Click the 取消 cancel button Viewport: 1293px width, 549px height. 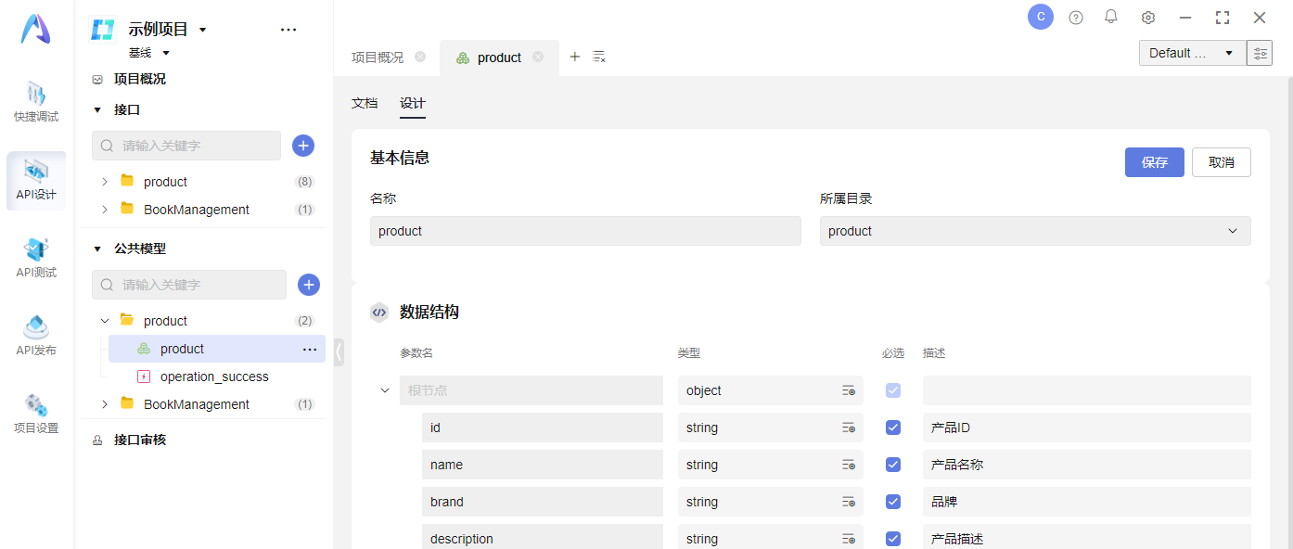tap(1222, 162)
